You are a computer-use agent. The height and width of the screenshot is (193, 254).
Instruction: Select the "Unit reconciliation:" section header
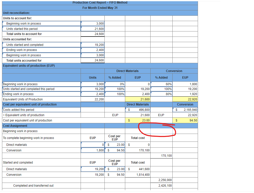click(16, 13)
